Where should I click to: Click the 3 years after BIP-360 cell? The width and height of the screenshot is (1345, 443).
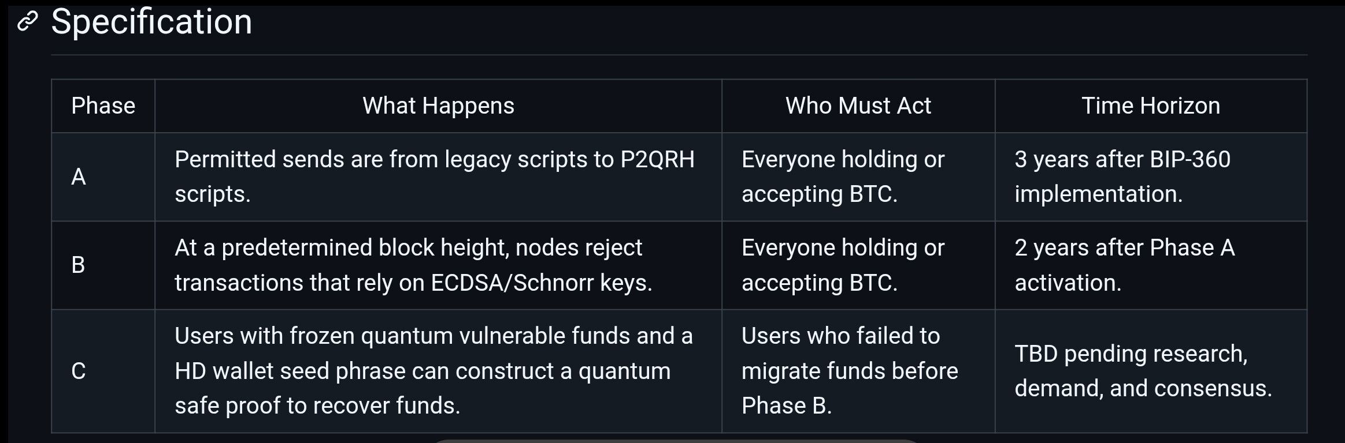click(x=1151, y=177)
